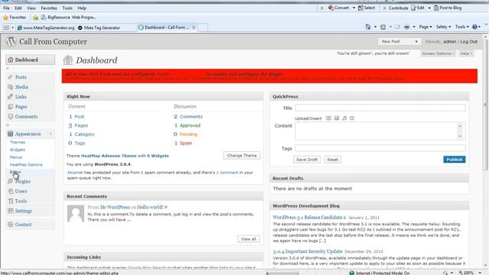This screenshot has width=489, height=275.
Task: Open the Favorites menu
Action: 49,8
